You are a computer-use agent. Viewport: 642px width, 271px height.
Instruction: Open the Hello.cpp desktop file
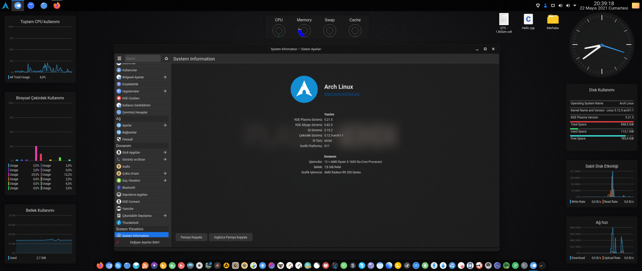click(x=528, y=22)
